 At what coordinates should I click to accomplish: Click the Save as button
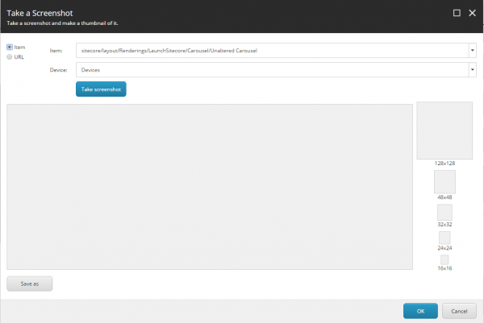click(30, 284)
